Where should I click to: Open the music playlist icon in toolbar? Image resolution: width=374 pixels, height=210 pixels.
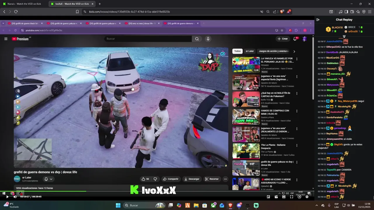pos(340,12)
